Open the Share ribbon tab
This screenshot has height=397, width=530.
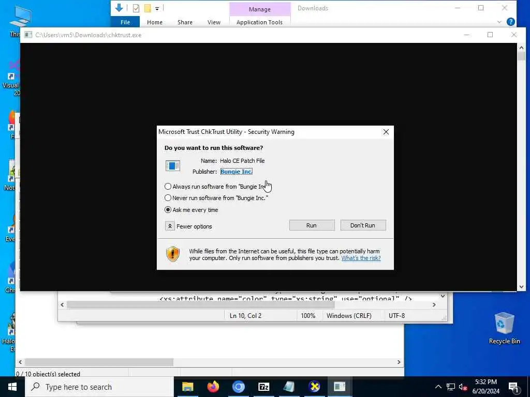(185, 22)
